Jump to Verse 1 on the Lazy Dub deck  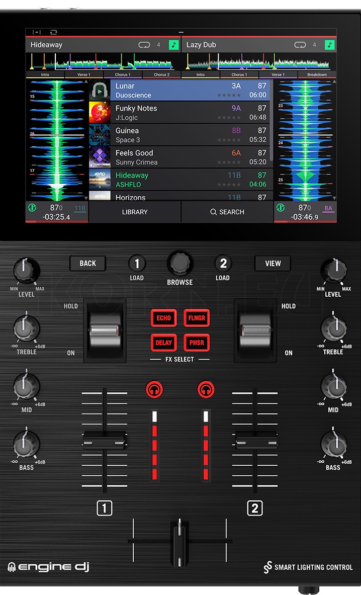tap(278, 75)
